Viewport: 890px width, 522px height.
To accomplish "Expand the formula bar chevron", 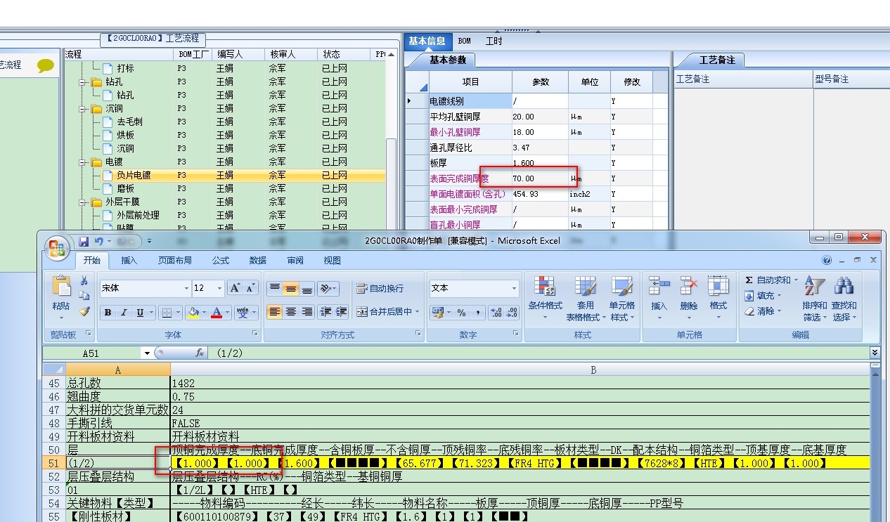I will tap(875, 352).
